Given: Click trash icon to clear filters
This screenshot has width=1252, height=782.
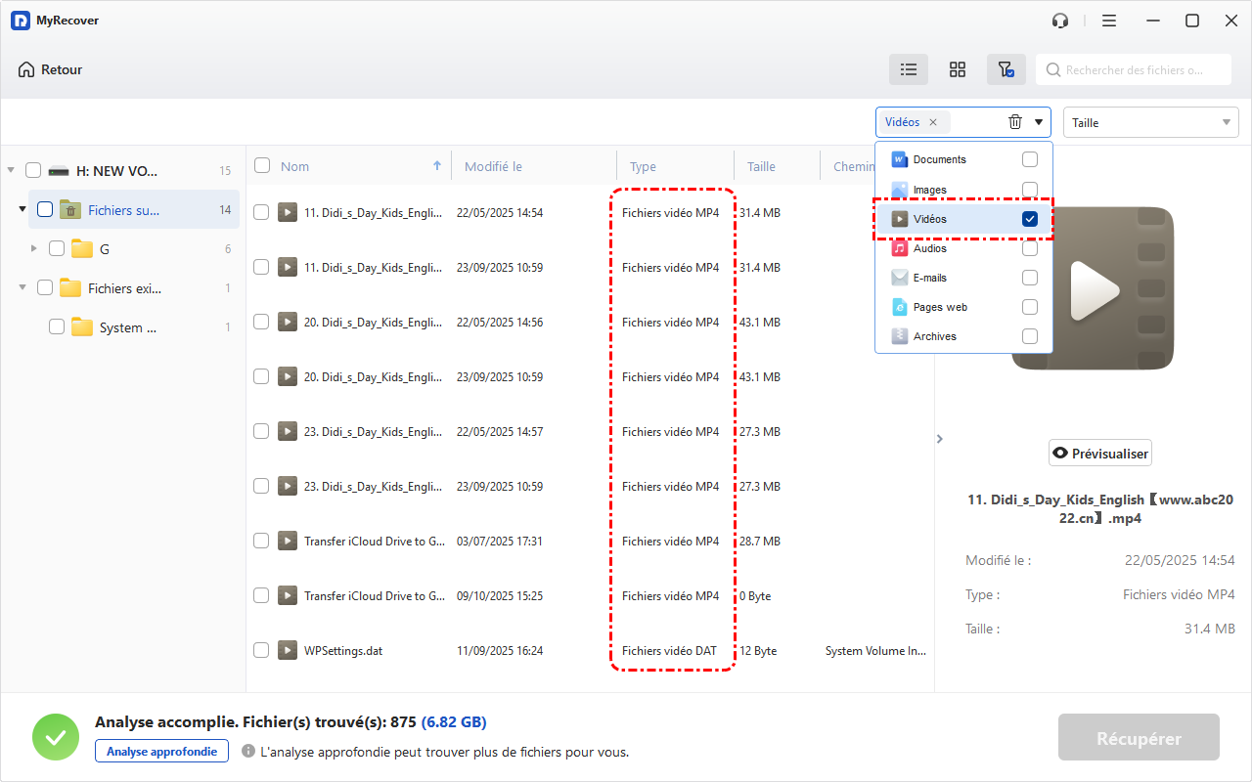Looking at the screenshot, I should point(1015,122).
